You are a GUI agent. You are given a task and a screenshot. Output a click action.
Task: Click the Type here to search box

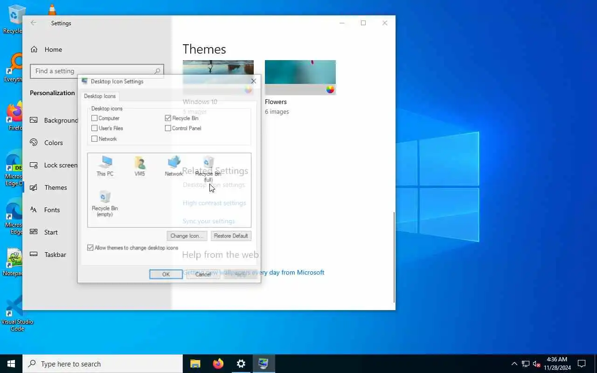click(103, 364)
